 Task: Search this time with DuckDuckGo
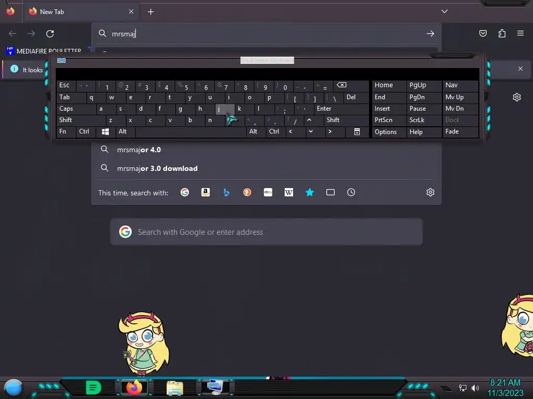tap(247, 192)
